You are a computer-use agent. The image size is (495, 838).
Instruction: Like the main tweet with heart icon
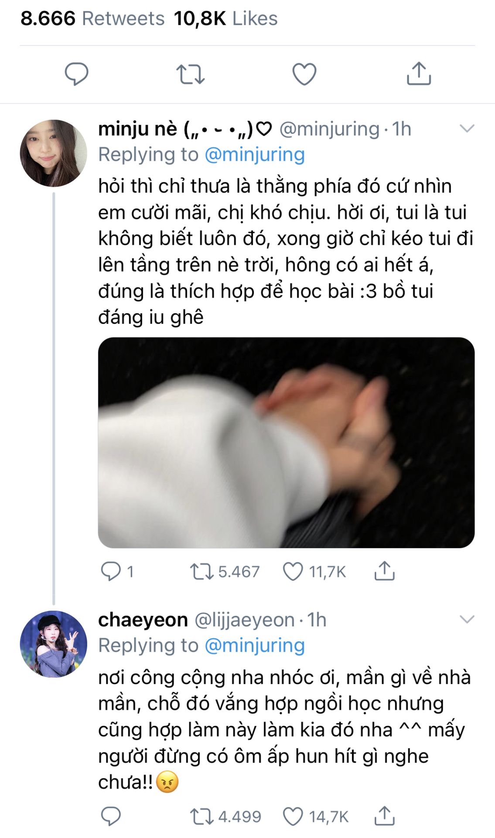(304, 74)
